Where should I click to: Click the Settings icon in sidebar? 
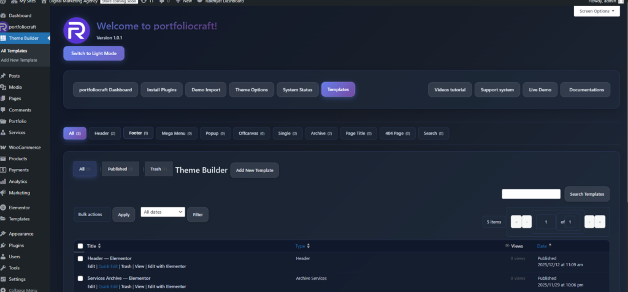tap(4, 279)
